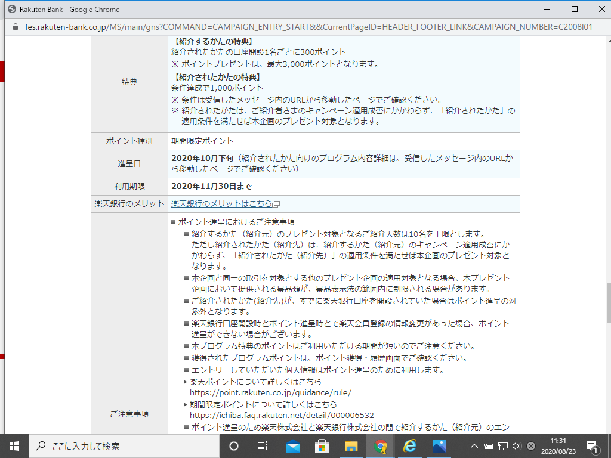Click the network status tray icon
611x458 pixels.
coord(503,446)
